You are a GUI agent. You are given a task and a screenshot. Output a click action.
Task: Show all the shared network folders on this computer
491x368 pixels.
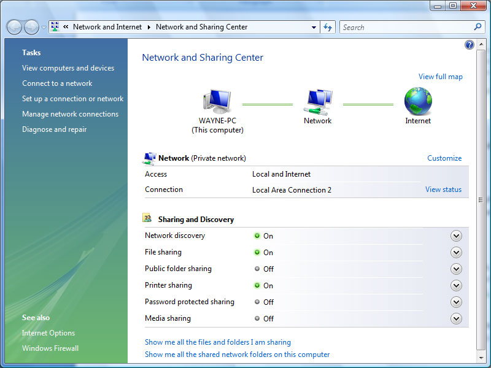point(238,355)
